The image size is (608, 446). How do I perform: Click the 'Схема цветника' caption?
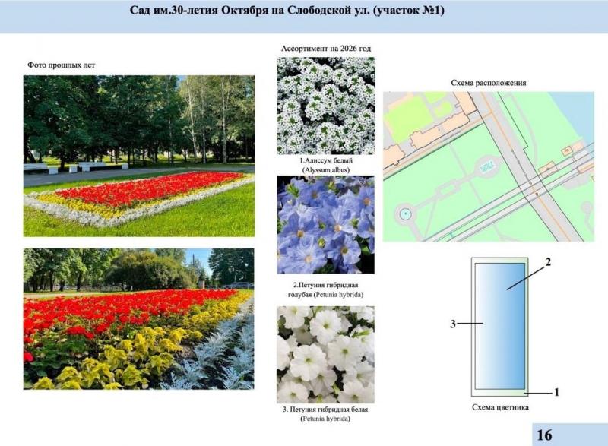(x=500, y=408)
